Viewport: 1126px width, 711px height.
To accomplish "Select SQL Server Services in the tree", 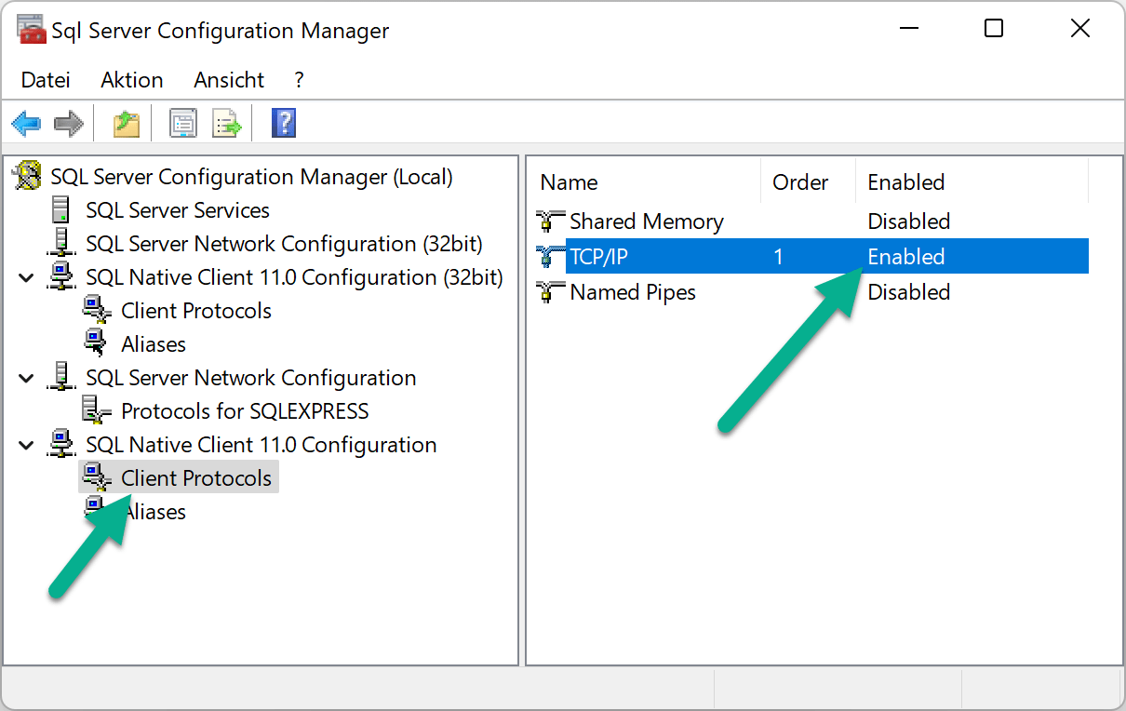I will click(178, 210).
